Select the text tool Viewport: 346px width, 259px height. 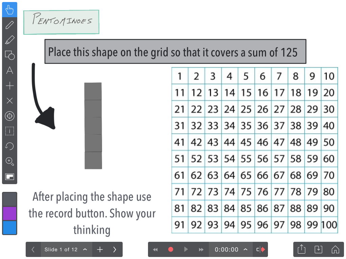point(9,70)
